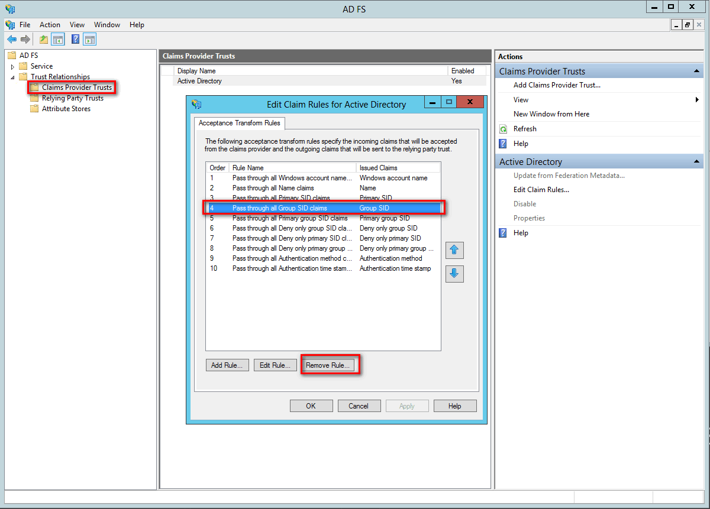Screen dimensions: 710x509
Task: Collapse the Trust Relationships tree node
Action: point(12,77)
